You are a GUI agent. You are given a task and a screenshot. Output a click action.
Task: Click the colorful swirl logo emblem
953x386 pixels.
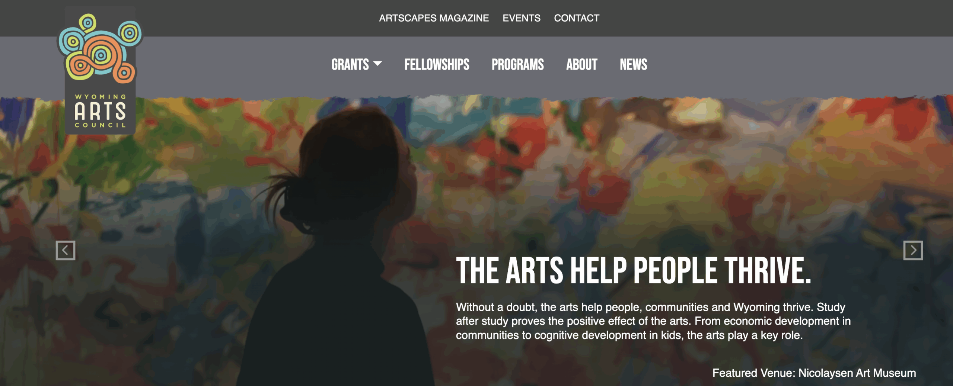(100, 48)
